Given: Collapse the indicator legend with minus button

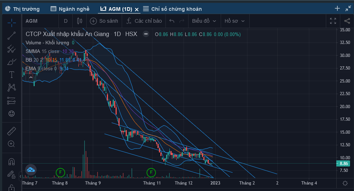Looking at the screenshot, I should click(x=146, y=34).
